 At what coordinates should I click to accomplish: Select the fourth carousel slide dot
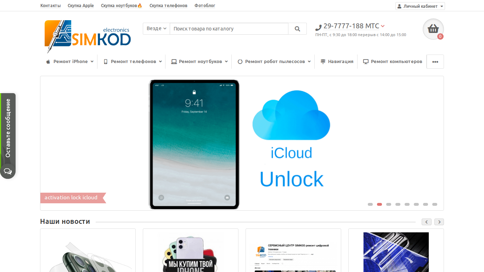click(x=398, y=204)
